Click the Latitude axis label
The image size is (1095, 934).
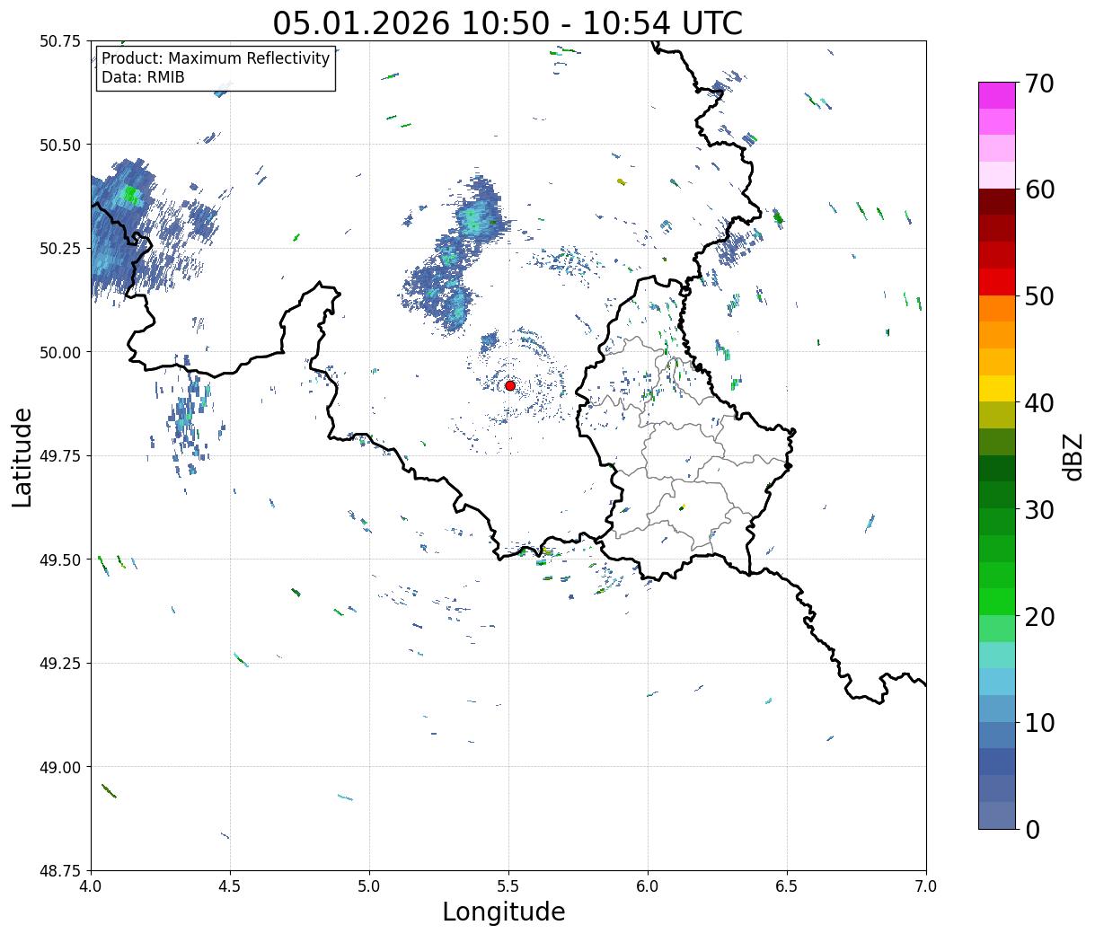22,456
